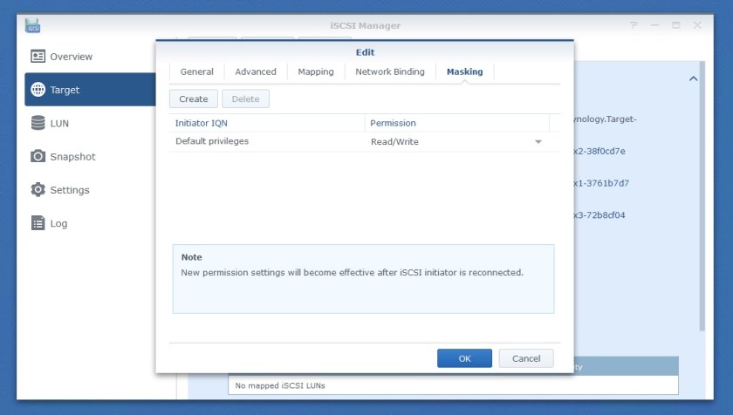Click the Cancel button
Screen dimensions: 733x415
(x=526, y=358)
